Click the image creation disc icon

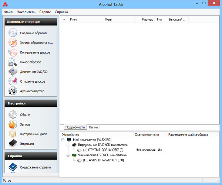click(x=13, y=33)
